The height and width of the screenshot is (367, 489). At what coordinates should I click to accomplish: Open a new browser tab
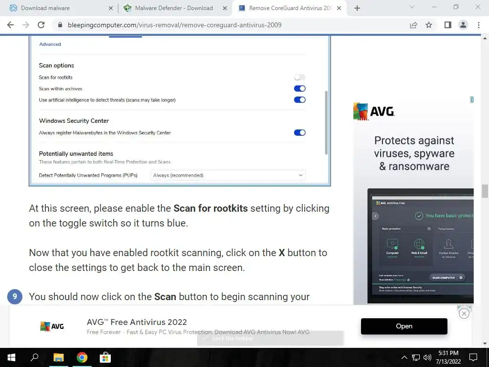(357, 8)
